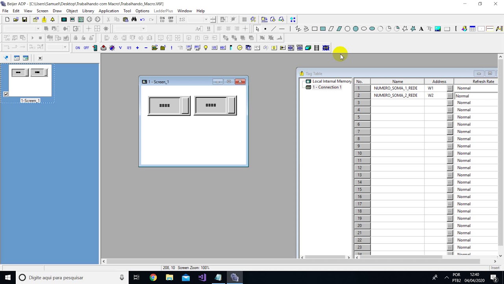This screenshot has height=284, width=504.
Task: Open Visual Studio from the taskbar
Action: pos(202,277)
